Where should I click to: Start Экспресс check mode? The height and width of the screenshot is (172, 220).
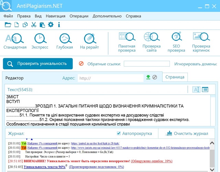pos(40,41)
